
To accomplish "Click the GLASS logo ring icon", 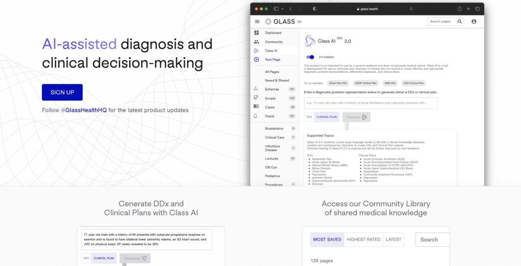I will coord(268,21).
